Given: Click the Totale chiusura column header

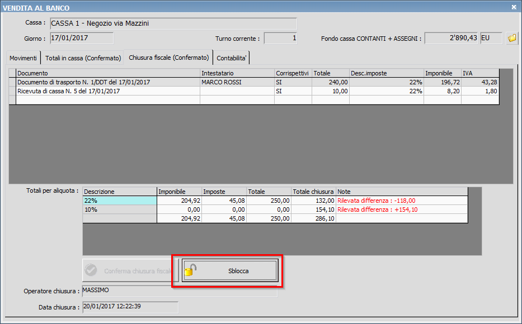Looking at the screenshot, I should click(314, 192).
